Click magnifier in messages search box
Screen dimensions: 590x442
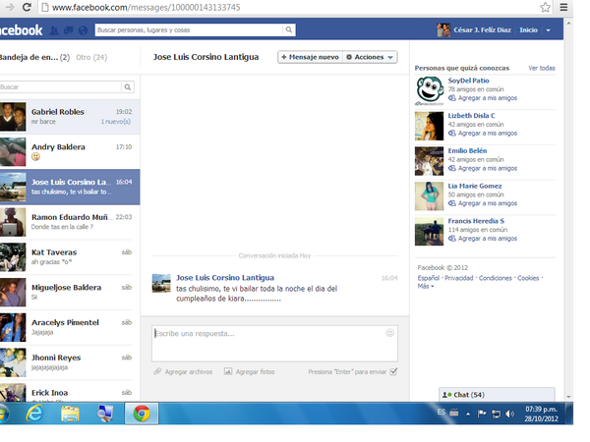(x=128, y=87)
